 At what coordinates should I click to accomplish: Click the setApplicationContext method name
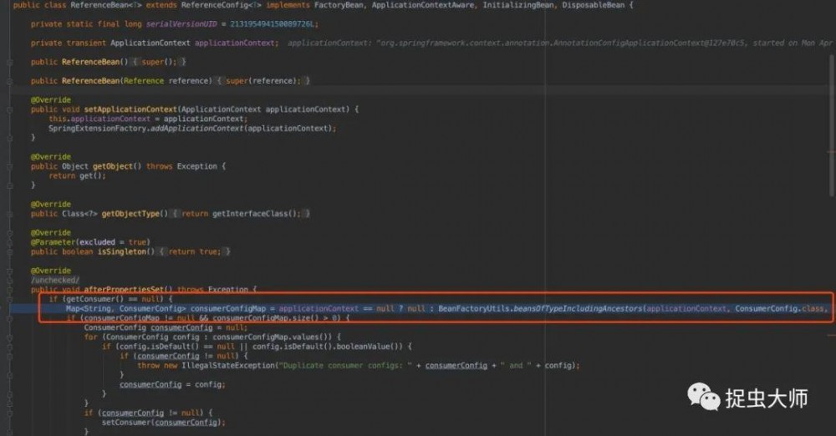[x=130, y=109]
